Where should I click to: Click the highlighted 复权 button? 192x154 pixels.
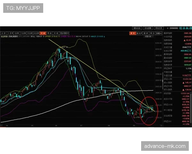click(x=132, y=33)
